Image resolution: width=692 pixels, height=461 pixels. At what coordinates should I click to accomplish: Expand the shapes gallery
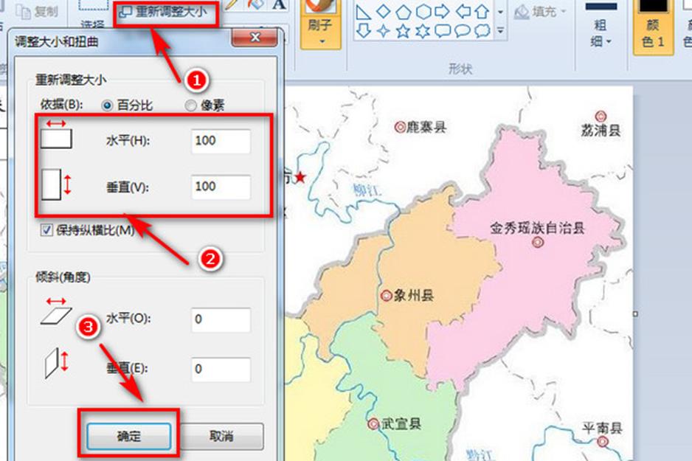tap(501, 31)
